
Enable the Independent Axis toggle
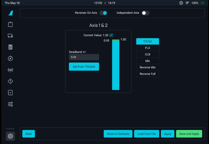pos(145,13)
